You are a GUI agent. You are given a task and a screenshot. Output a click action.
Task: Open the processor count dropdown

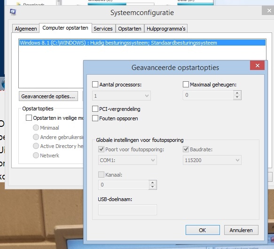[121, 95]
